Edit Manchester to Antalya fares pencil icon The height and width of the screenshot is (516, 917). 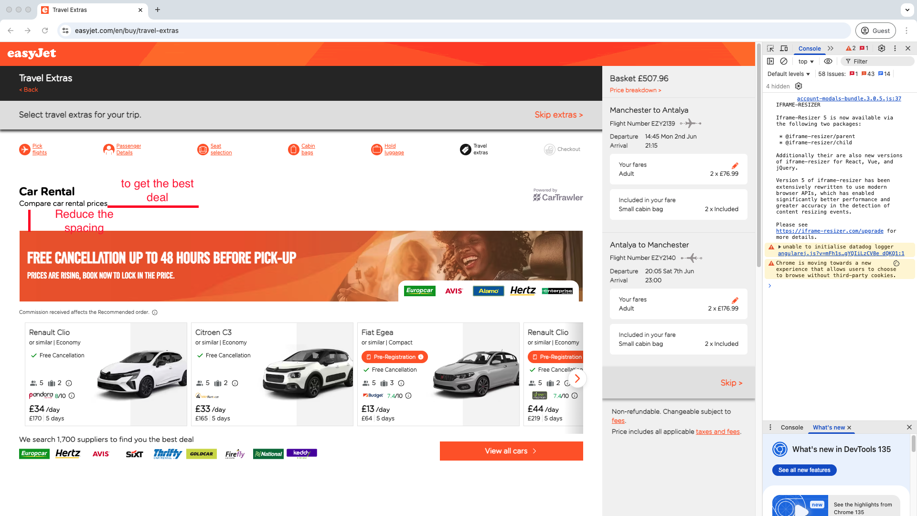click(x=735, y=165)
